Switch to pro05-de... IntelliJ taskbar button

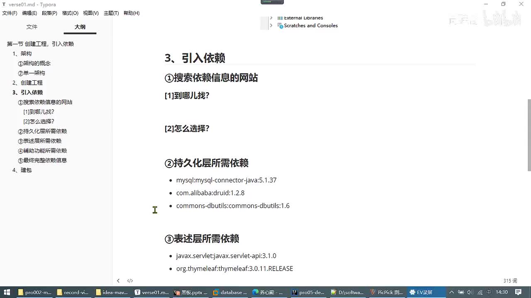point(307,292)
